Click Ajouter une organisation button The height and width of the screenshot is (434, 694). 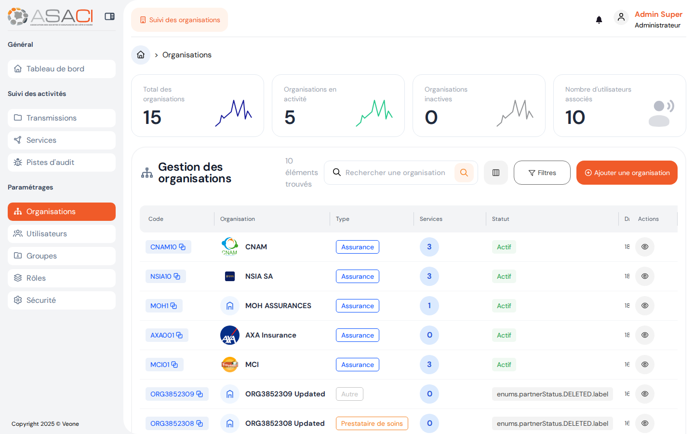coord(627,173)
